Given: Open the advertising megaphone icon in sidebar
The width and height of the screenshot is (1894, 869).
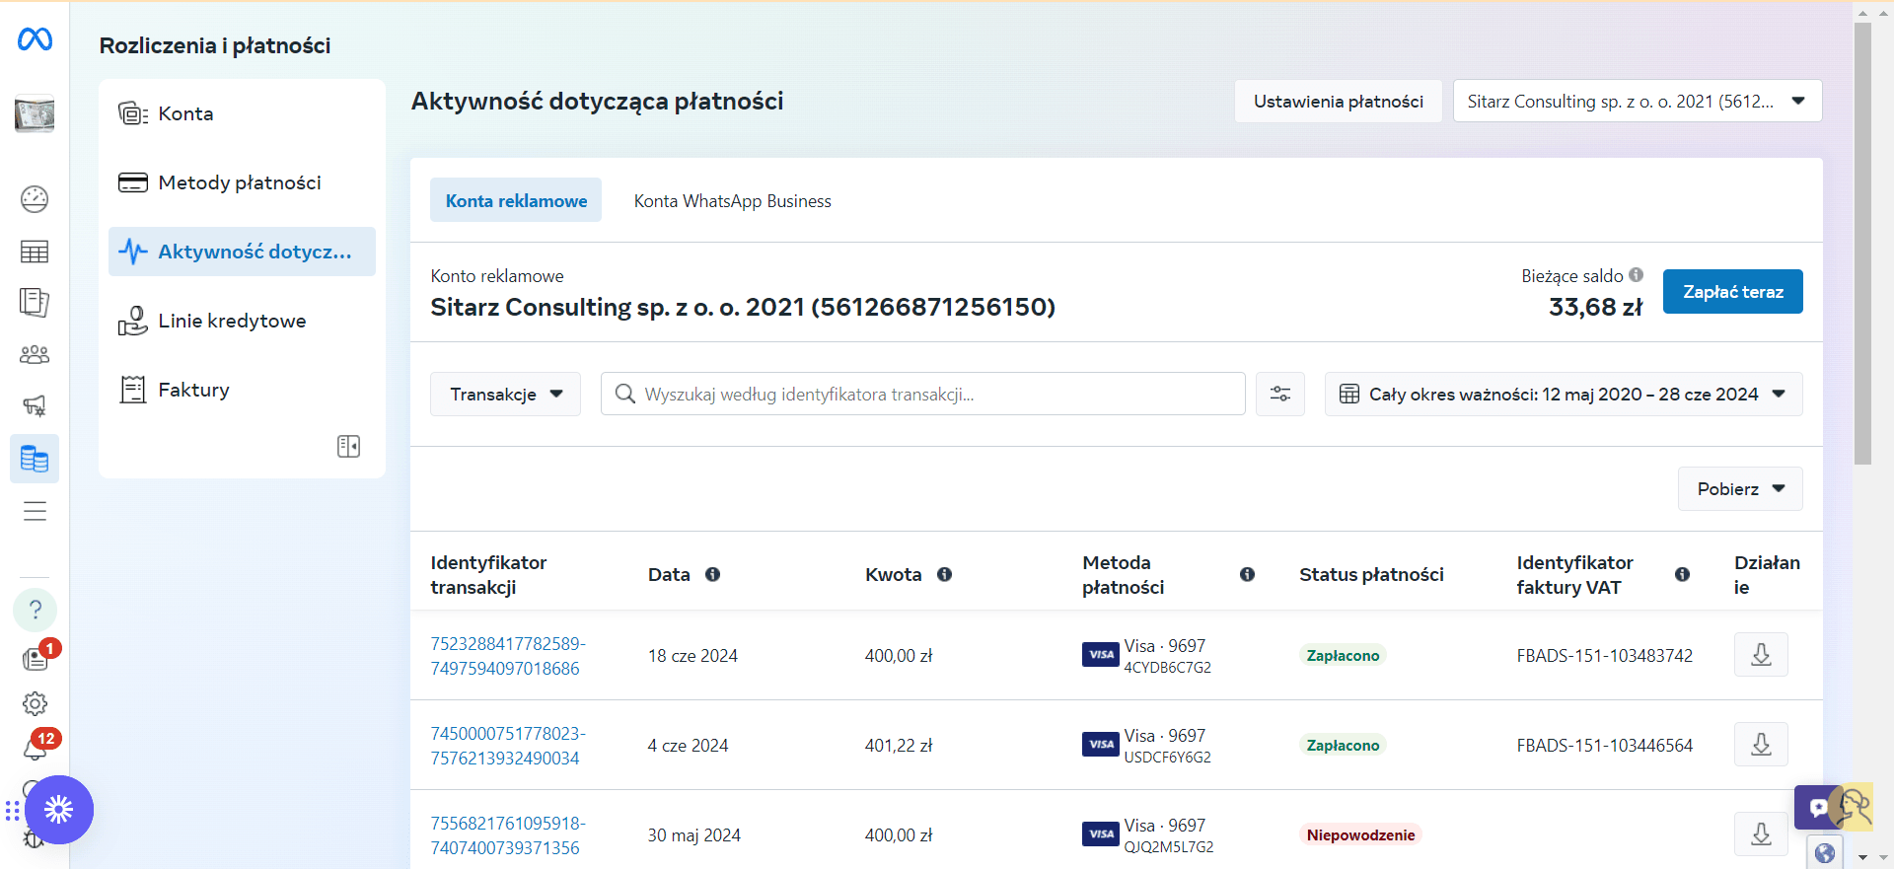Looking at the screenshot, I should click(x=35, y=405).
